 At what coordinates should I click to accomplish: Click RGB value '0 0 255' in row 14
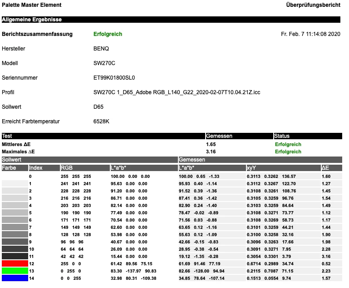pyautogui.click(x=71, y=278)
